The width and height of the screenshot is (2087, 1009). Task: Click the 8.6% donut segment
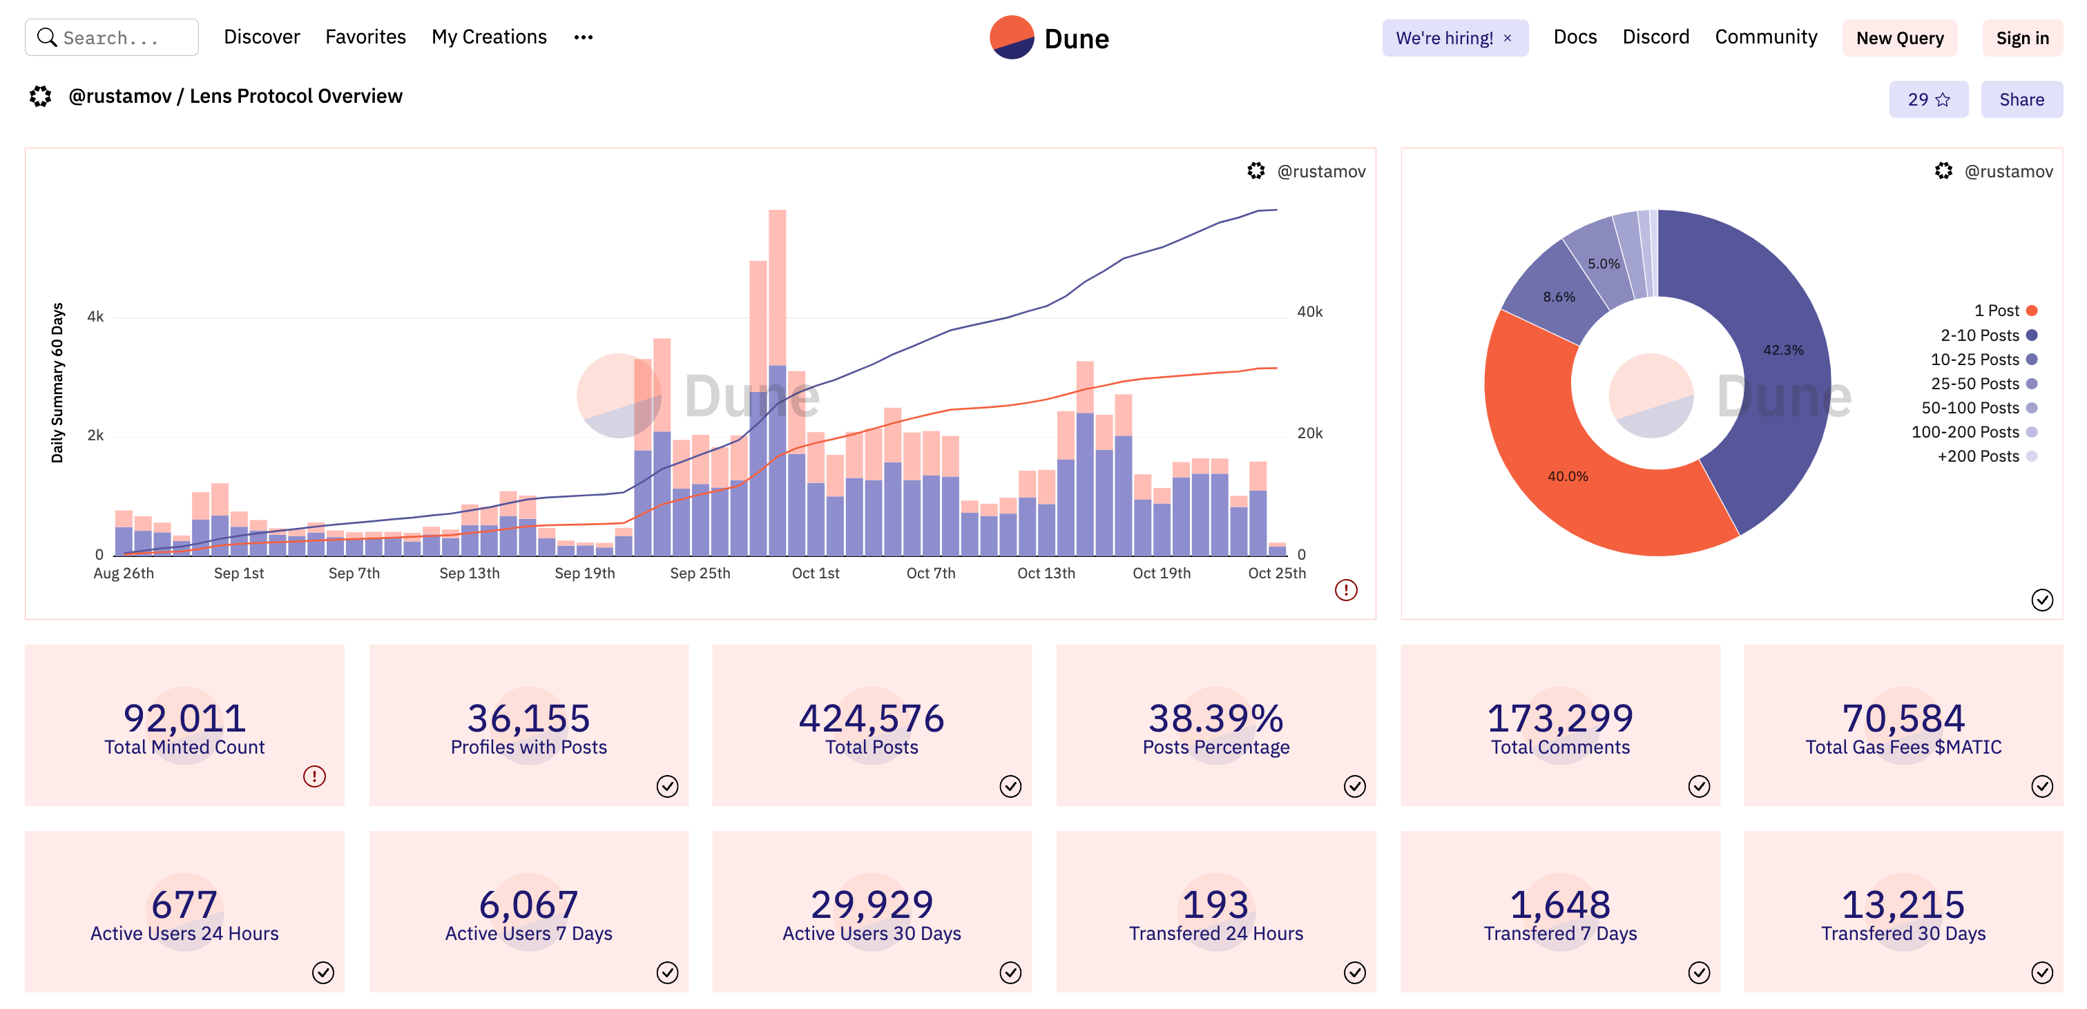1558,296
